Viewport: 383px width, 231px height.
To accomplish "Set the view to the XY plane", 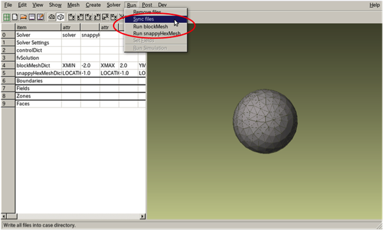I will tap(80, 17).
